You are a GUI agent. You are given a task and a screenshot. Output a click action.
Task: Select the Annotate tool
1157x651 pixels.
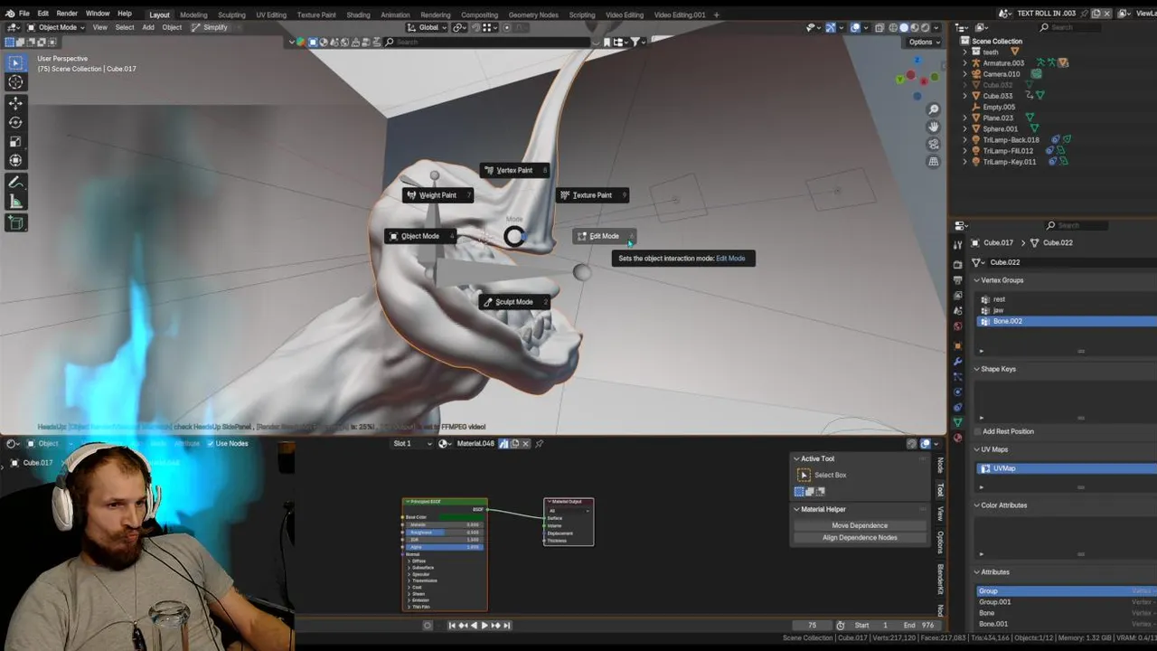[15, 183]
